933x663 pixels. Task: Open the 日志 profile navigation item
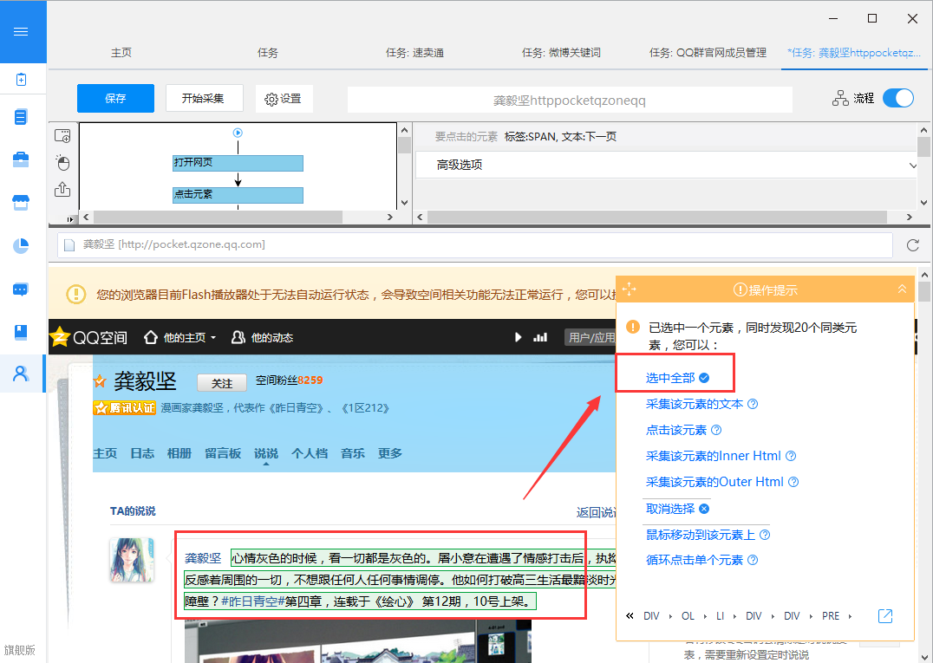pyautogui.click(x=142, y=453)
